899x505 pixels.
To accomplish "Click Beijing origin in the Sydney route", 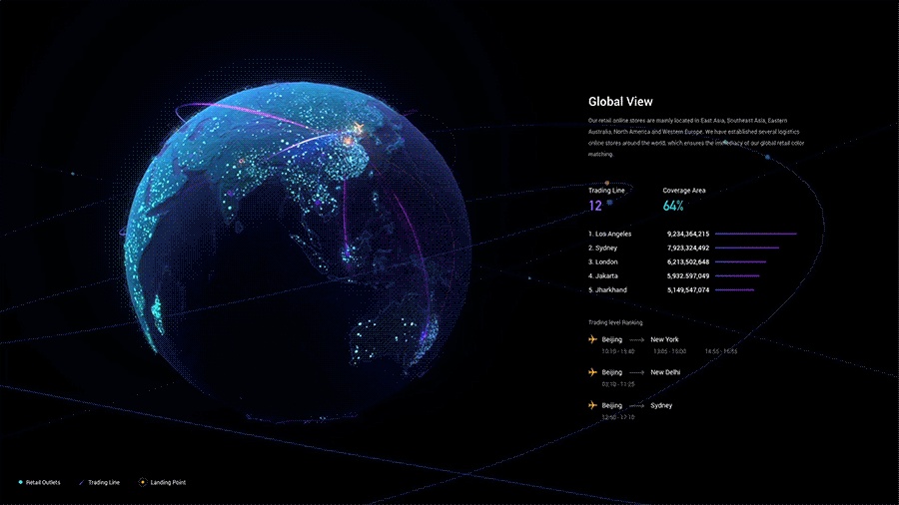I will 611,405.
